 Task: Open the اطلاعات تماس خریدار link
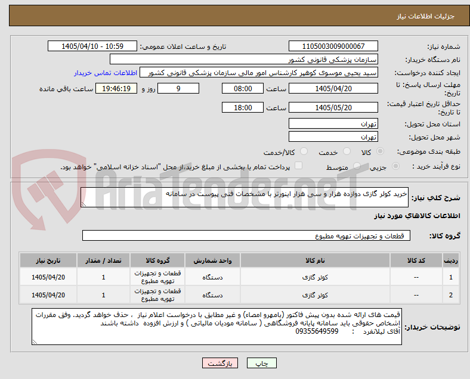106,73
